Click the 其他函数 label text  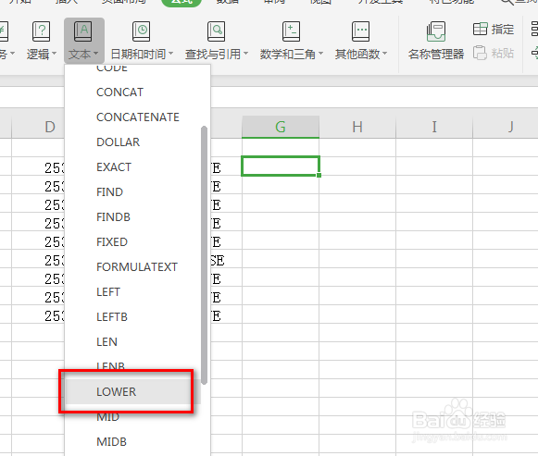[x=357, y=54]
